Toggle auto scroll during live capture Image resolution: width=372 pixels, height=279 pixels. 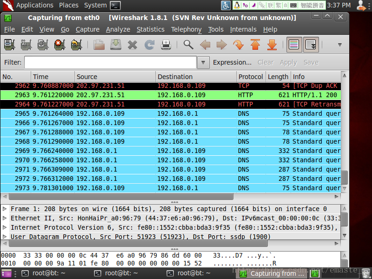click(x=311, y=45)
